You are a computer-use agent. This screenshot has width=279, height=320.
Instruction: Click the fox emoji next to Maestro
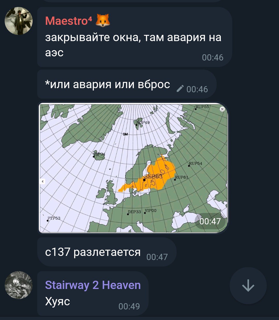click(x=103, y=20)
